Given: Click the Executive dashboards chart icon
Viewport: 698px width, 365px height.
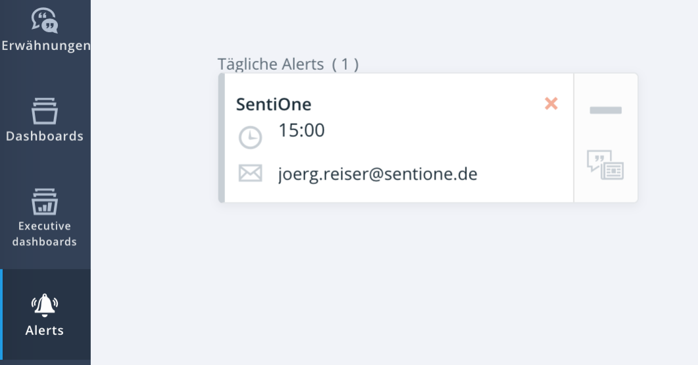Looking at the screenshot, I should pos(45,201).
